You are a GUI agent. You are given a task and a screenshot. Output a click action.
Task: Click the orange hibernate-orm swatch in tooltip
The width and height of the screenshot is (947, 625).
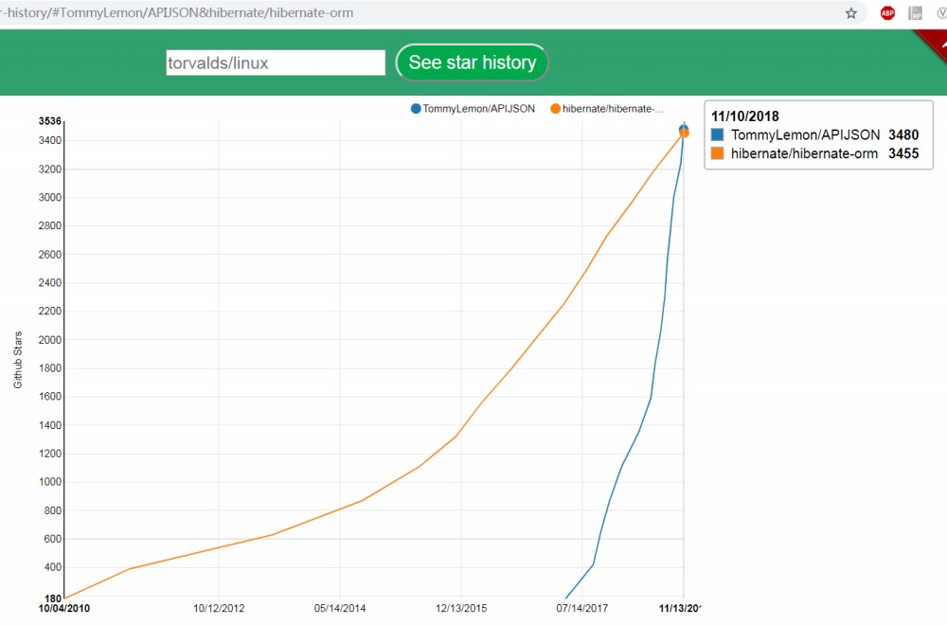click(718, 153)
